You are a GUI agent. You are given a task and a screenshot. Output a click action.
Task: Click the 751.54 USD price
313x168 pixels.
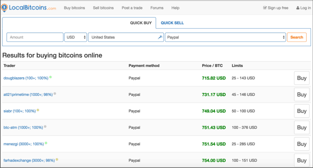(x=214, y=144)
